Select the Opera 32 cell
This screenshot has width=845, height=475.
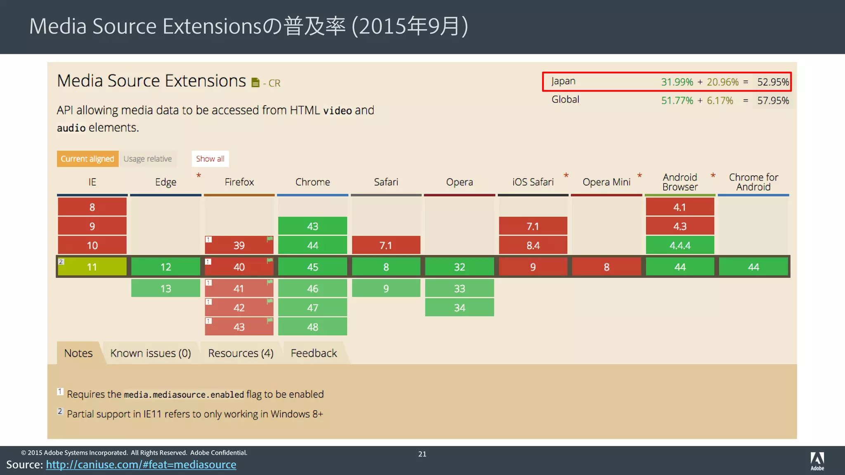[459, 267]
